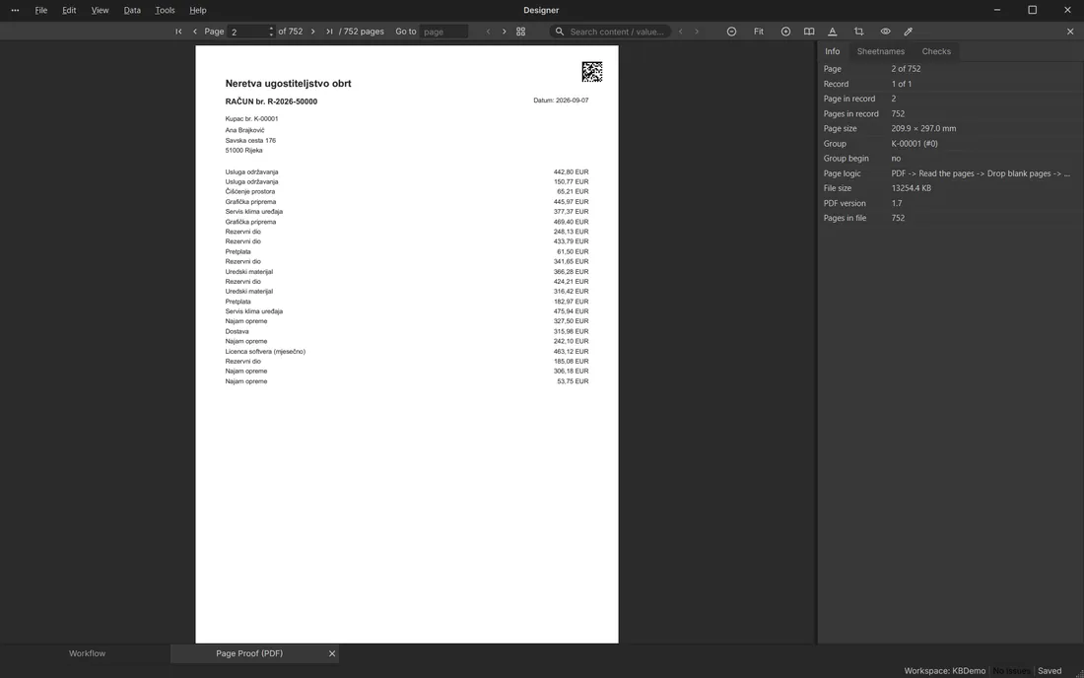This screenshot has height=678, width=1084.
Task: Click the Fit zoom button
Action: 759,32
